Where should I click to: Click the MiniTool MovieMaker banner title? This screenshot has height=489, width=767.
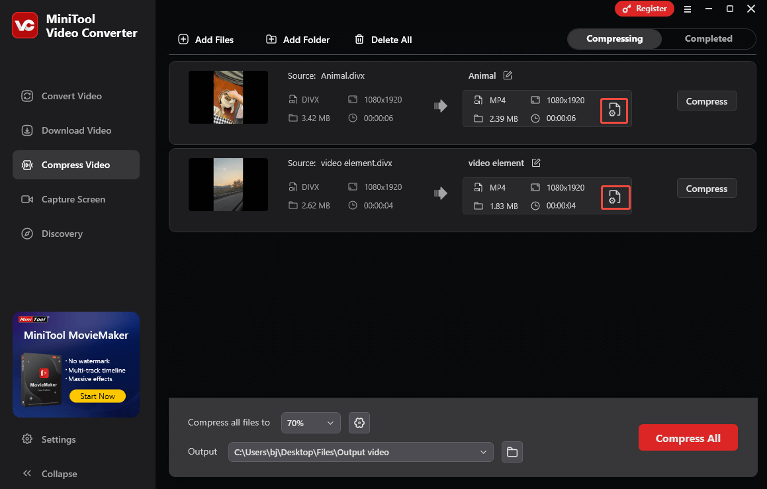(x=76, y=335)
